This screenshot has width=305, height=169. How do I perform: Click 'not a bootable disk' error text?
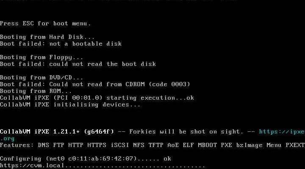pyautogui.click(x=86, y=44)
